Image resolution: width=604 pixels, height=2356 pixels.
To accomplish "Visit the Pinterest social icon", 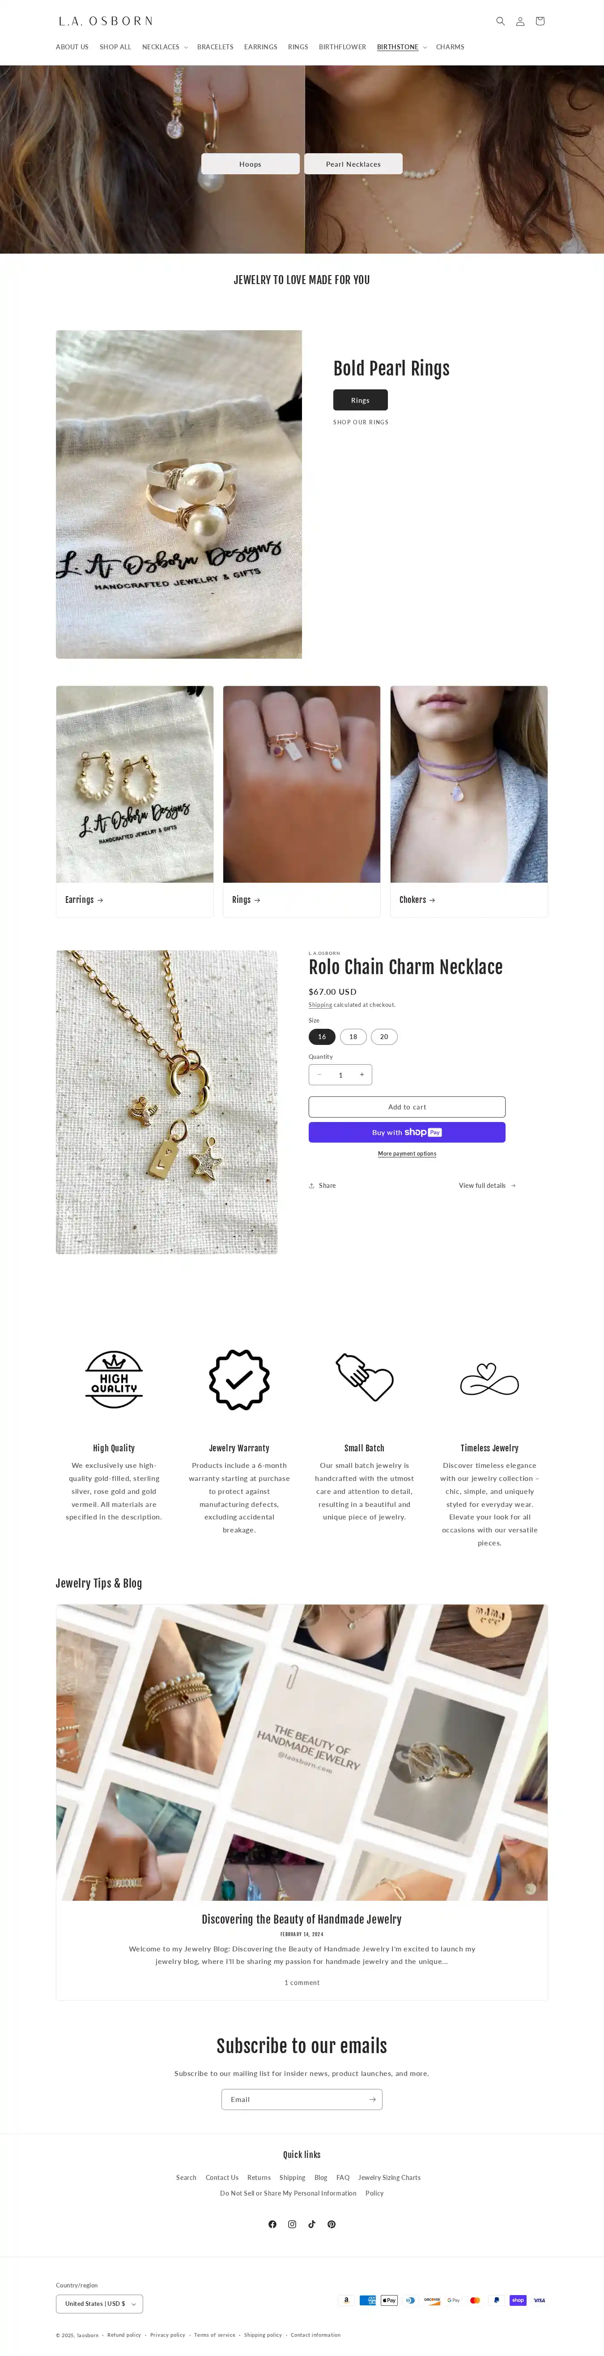I will (332, 2224).
